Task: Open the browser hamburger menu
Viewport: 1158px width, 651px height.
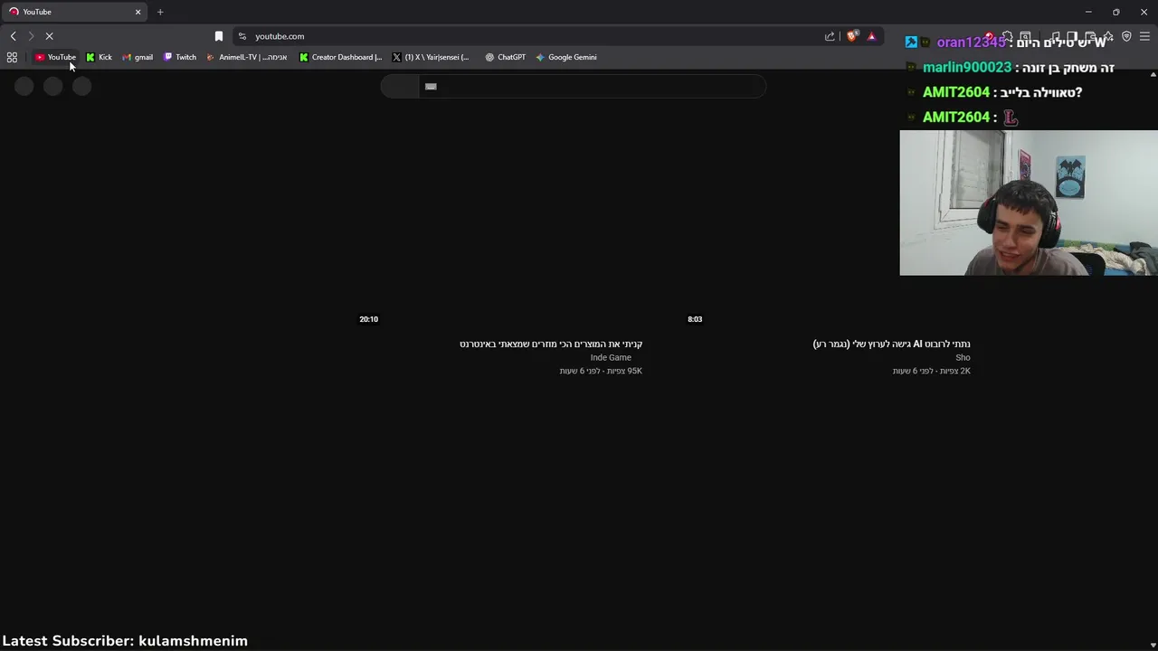Action: 1144,36
